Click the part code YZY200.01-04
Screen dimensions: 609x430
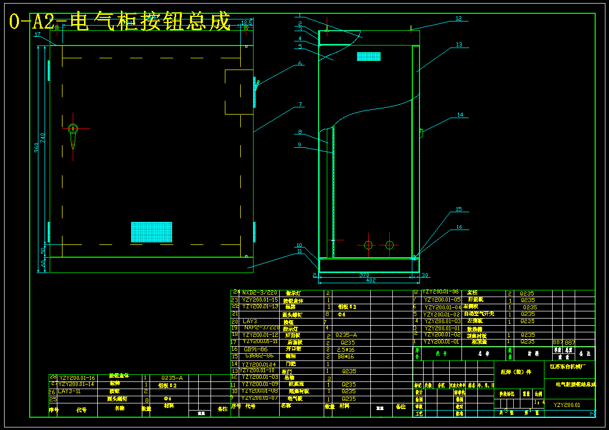tap(443, 307)
